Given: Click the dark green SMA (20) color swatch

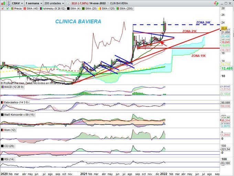Looking at the screenshot, I should tap(83, 9).
